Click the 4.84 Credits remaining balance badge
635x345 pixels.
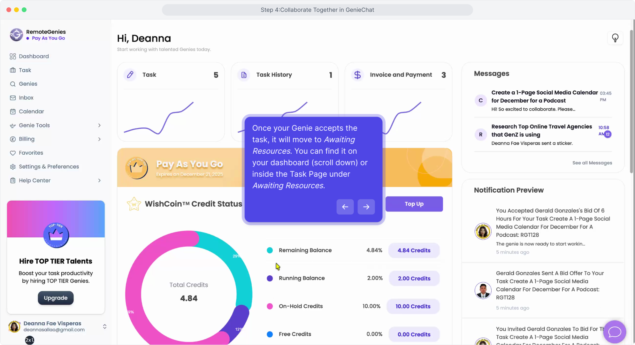414,250
